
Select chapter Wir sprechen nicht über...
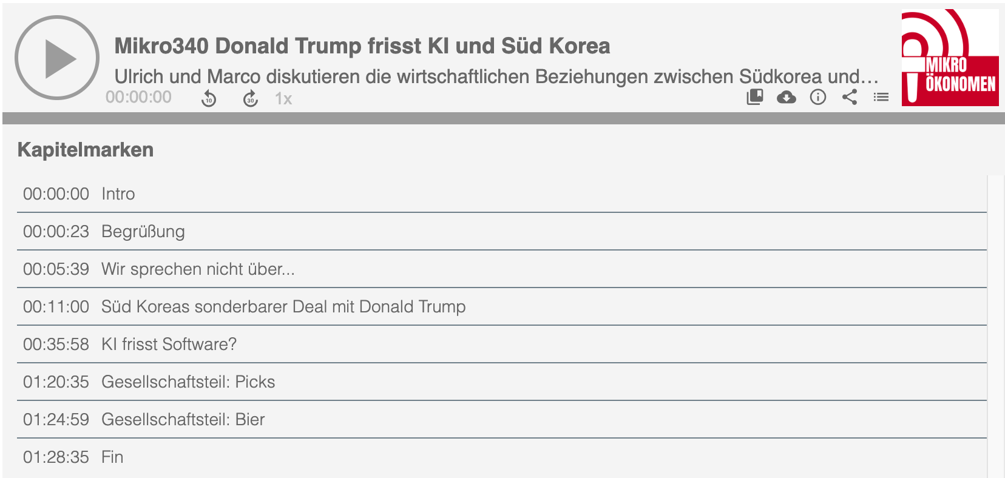pyautogui.click(x=502, y=269)
